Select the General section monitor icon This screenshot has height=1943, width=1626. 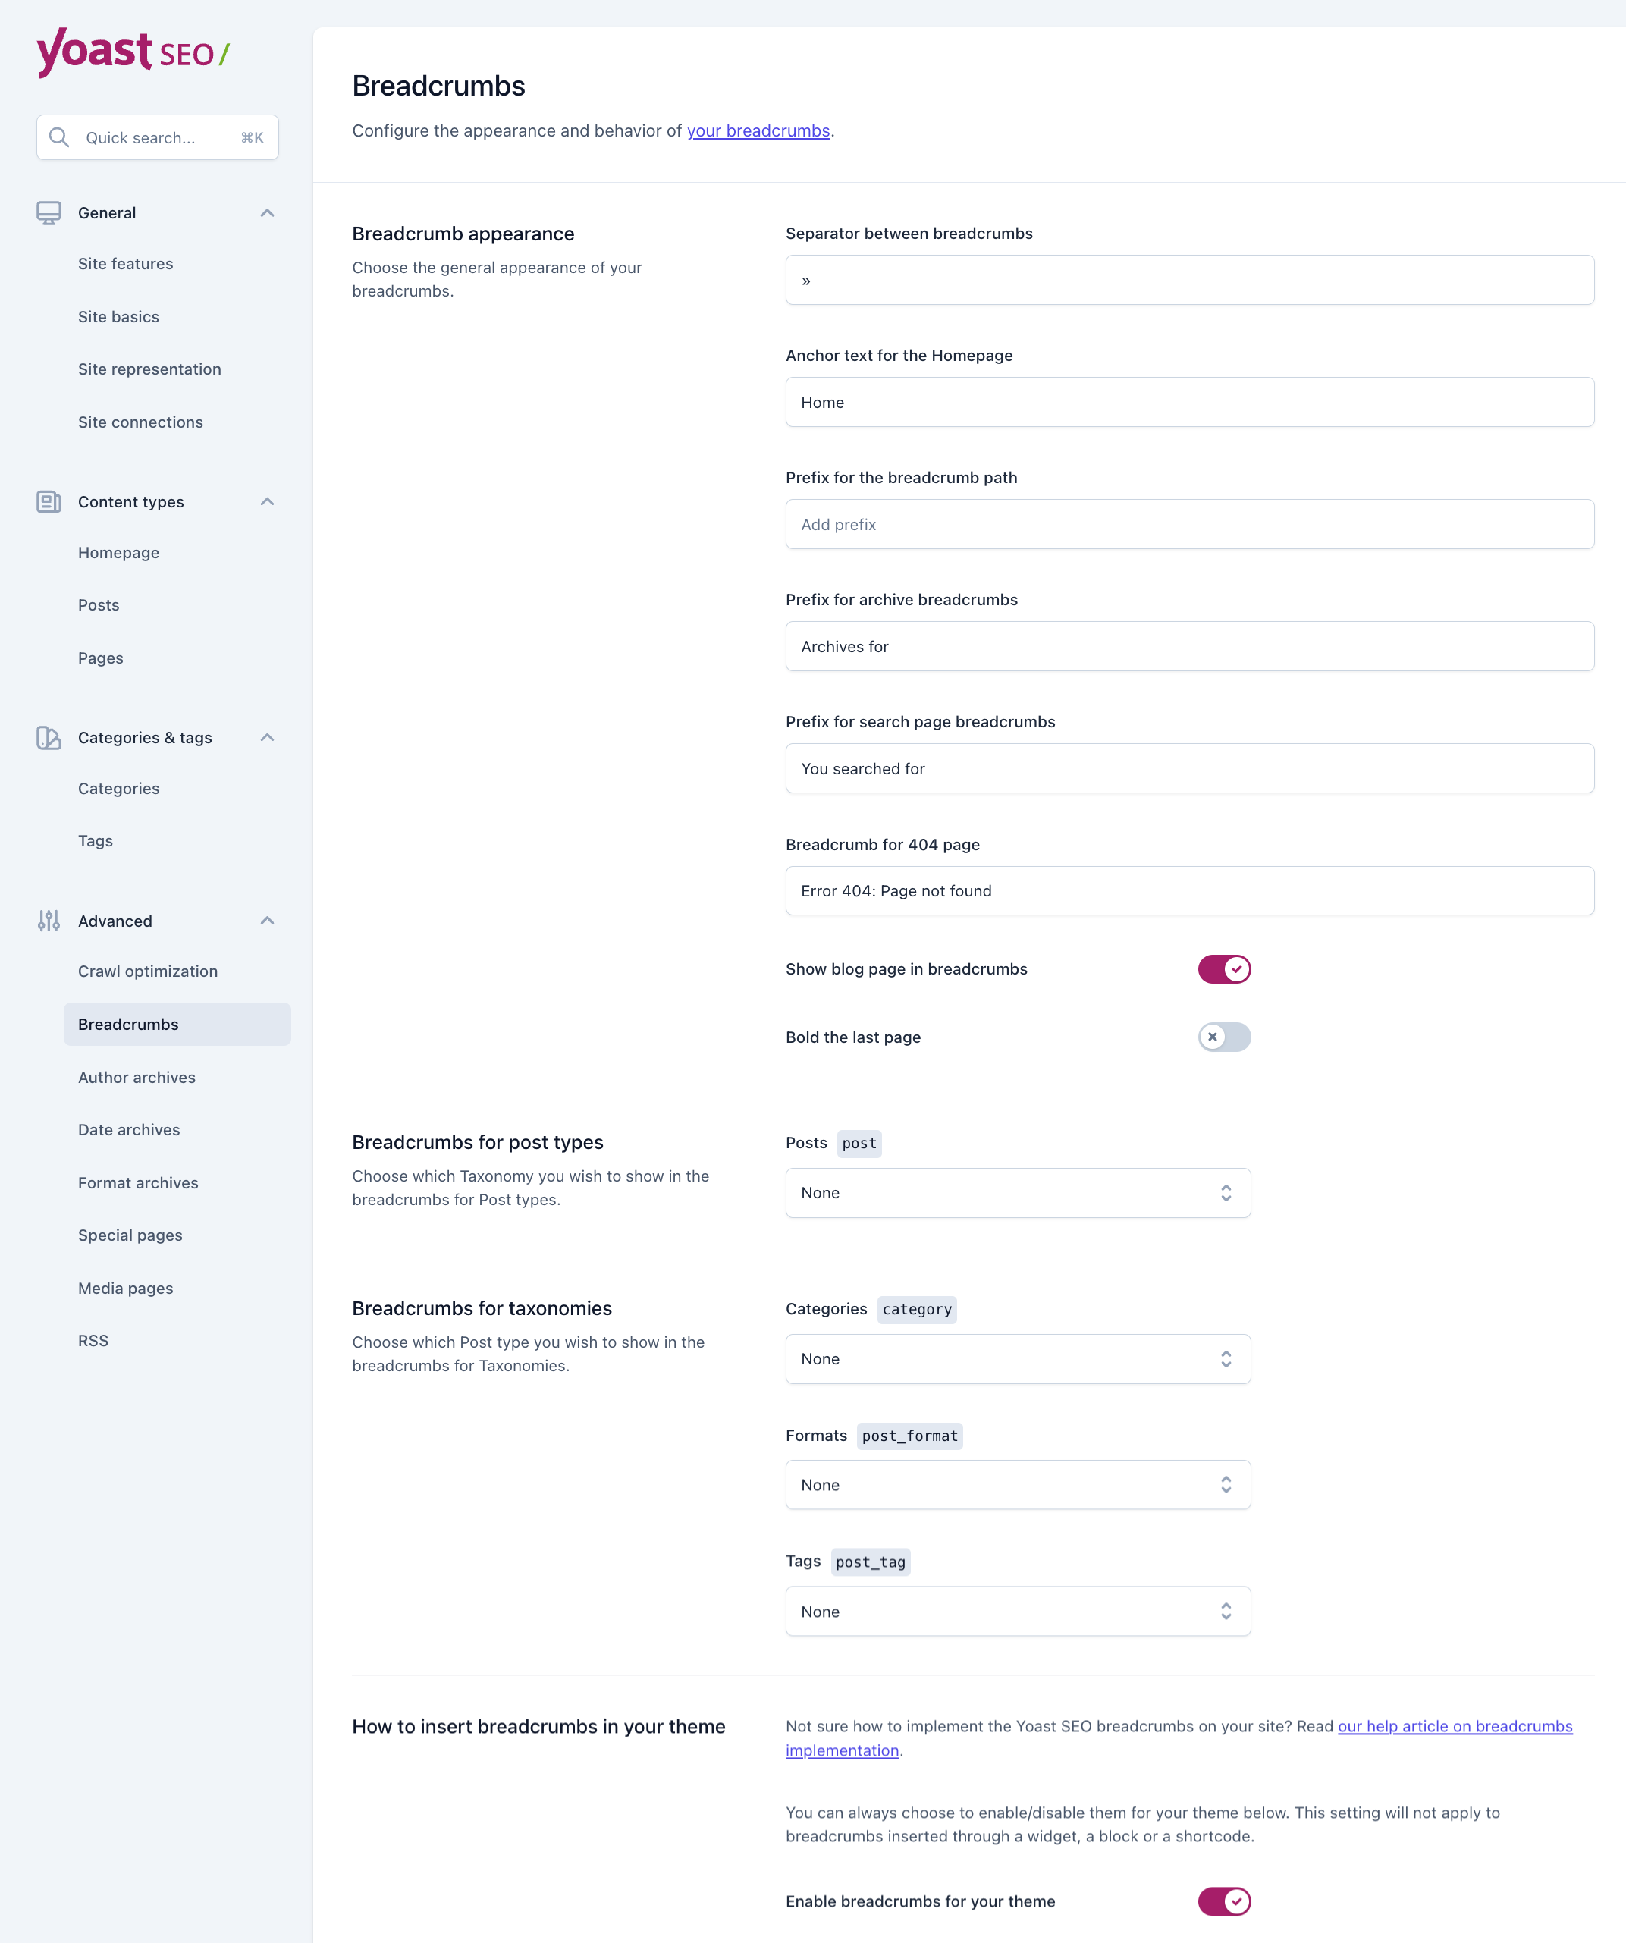pos(48,212)
